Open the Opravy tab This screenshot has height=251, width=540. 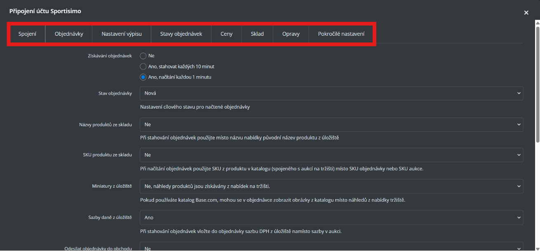(x=291, y=34)
